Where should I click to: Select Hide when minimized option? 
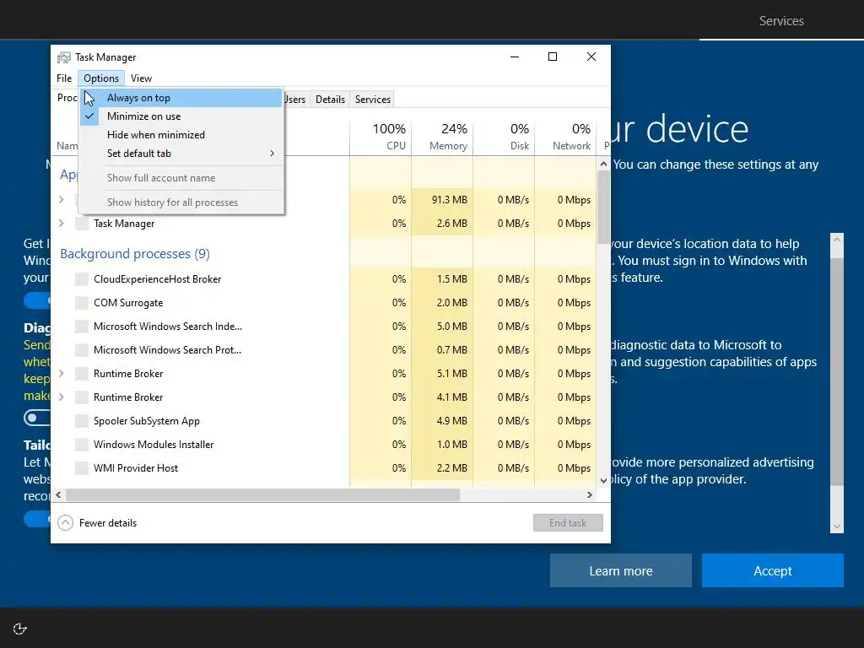pos(181,135)
